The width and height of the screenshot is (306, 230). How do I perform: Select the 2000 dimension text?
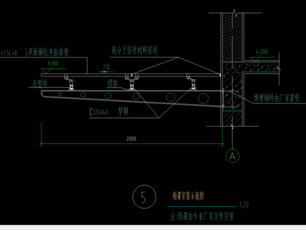point(131,139)
